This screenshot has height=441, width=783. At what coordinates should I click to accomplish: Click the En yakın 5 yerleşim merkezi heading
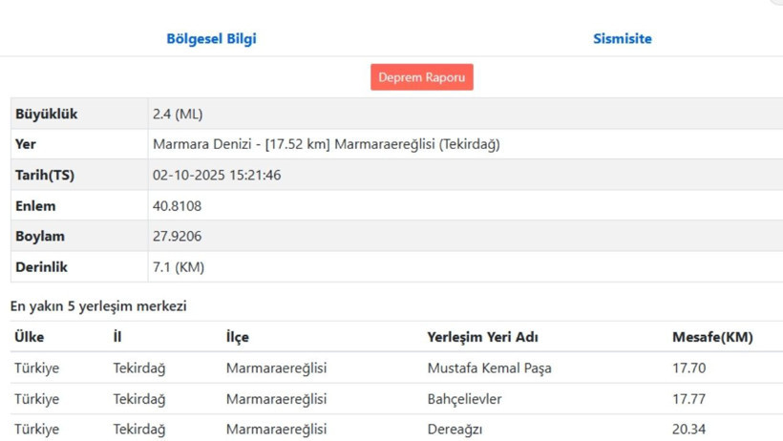pos(98,306)
